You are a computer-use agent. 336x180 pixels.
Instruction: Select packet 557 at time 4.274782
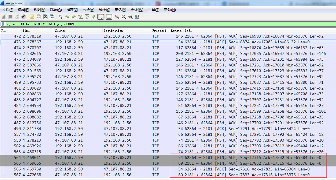click(x=168, y=134)
